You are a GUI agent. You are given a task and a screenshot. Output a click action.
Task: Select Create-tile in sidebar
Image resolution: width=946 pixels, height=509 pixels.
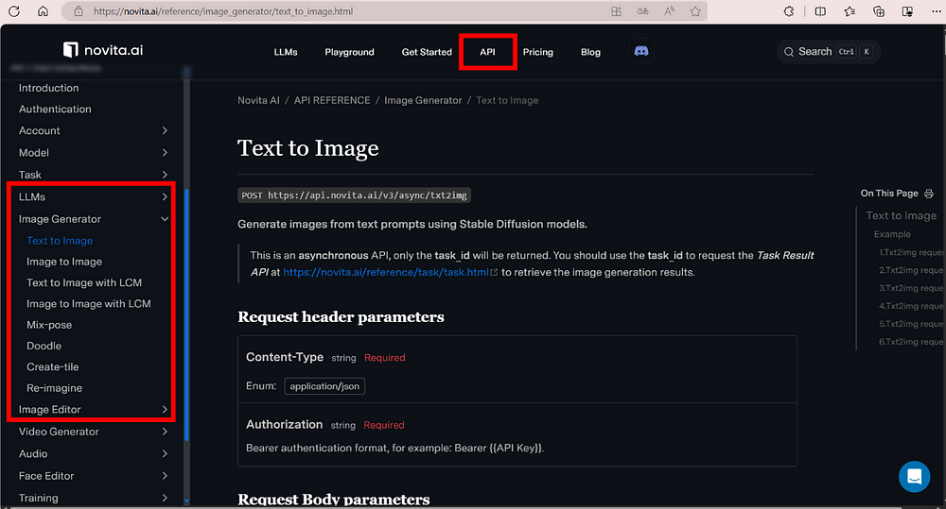[x=52, y=366]
